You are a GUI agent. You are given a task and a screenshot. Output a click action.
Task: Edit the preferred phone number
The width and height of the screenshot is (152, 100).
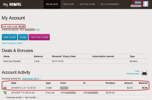[x=37, y=30]
